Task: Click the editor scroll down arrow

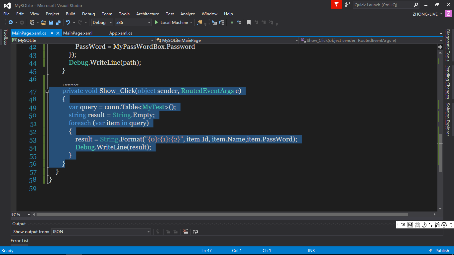Action: pyautogui.click(x=440, y=209)
